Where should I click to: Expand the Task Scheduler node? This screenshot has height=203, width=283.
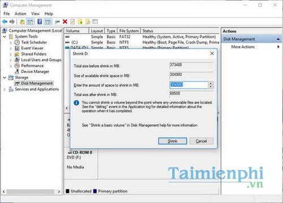point(11,43)
